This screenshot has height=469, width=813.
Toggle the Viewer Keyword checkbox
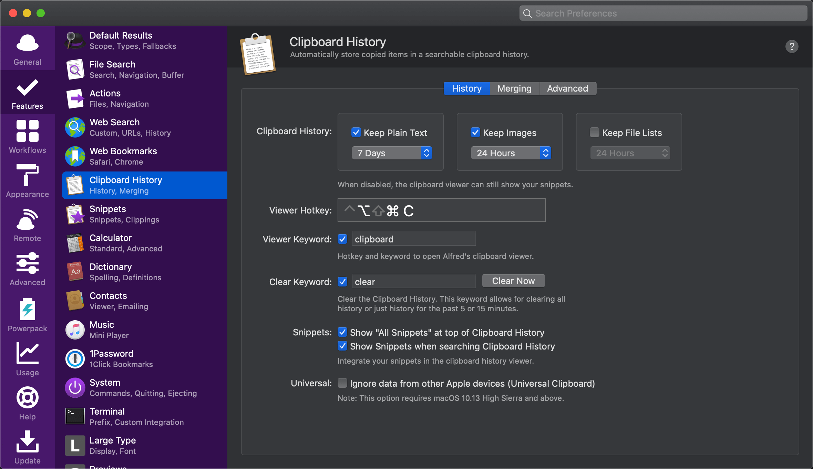point(342,239)
